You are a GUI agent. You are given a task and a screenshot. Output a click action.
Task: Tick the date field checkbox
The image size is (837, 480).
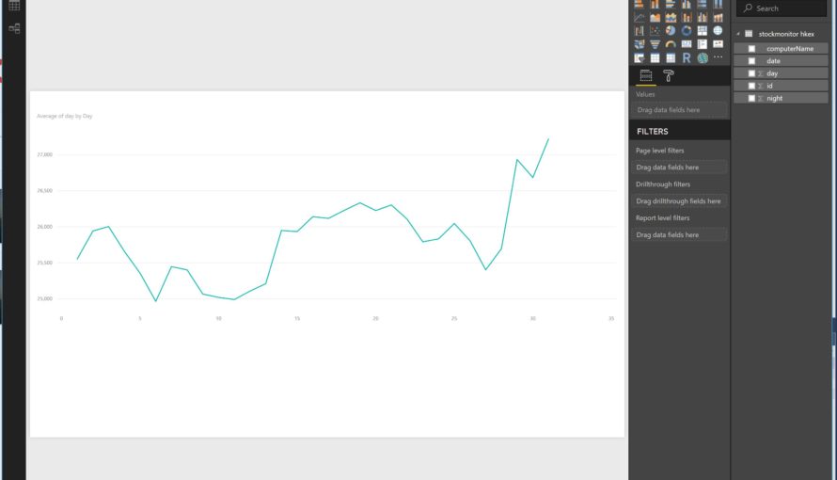(x=751, y=61)
